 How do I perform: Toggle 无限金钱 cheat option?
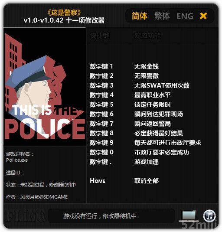147,66
